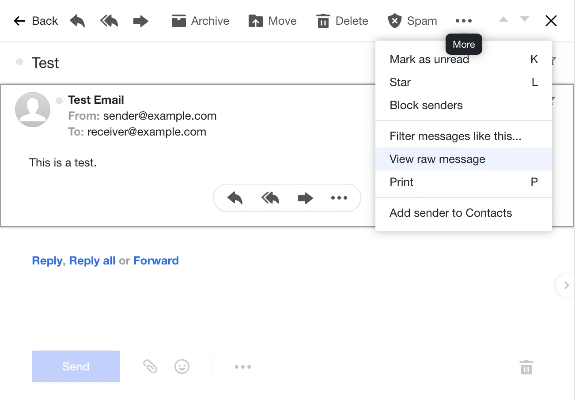Click the blue Reply all link
The width and height of the screenshot is (575, 400).
pyautogui.click(x=92, y=260)
